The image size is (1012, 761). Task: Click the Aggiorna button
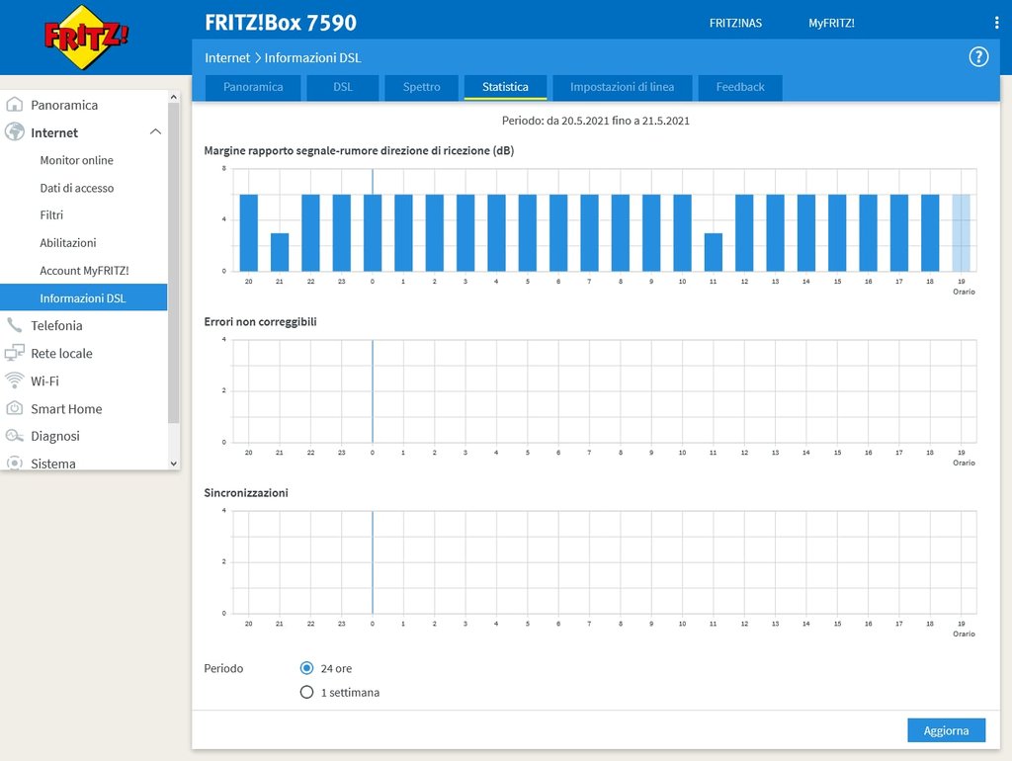tap(946, 730)
